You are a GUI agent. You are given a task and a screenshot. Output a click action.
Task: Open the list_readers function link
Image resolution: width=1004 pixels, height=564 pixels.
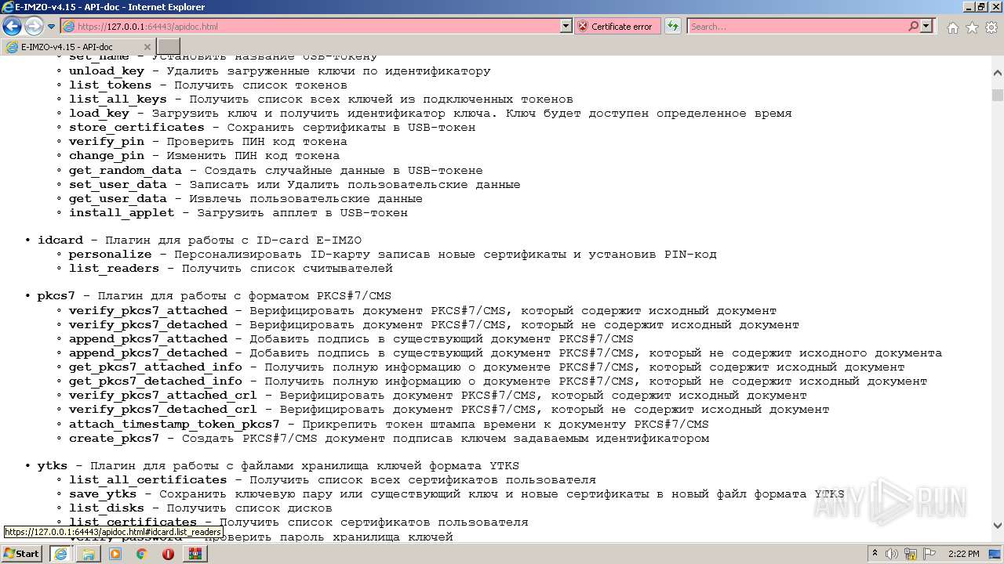pyautogui.click(x=114, y=269)
